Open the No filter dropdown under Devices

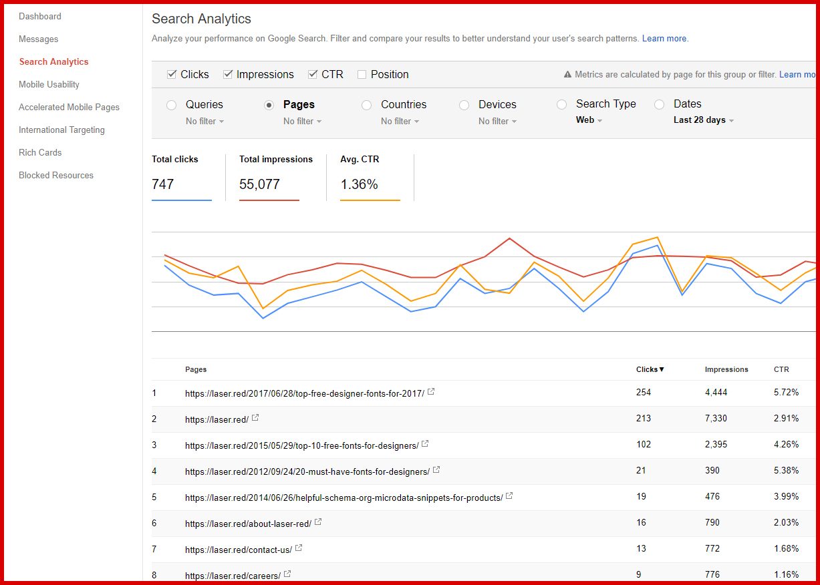coord(498,121)
